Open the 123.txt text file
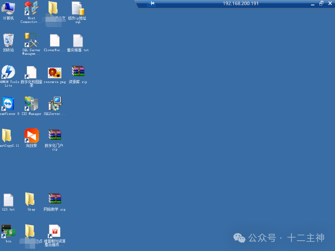The height and width of the screenshot is (251, 335). [x=8, y=199]
